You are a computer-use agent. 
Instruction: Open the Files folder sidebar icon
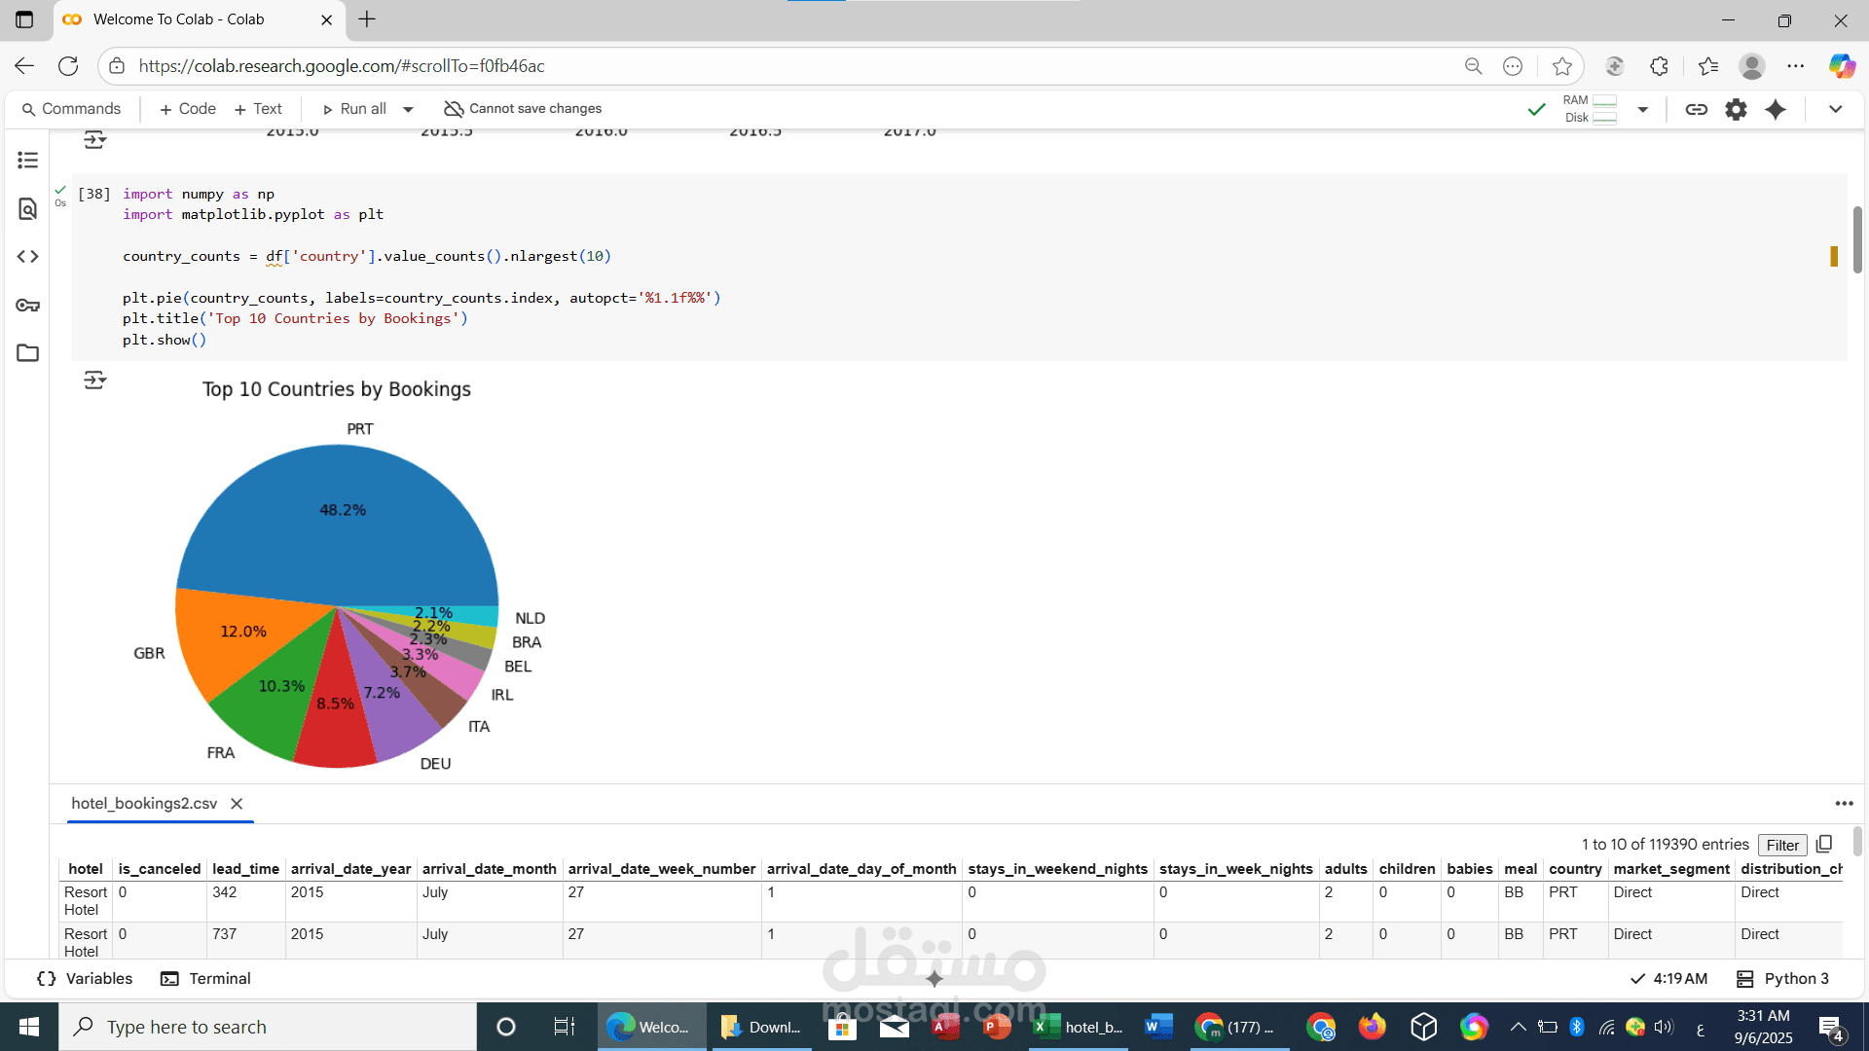click(27, 353)
